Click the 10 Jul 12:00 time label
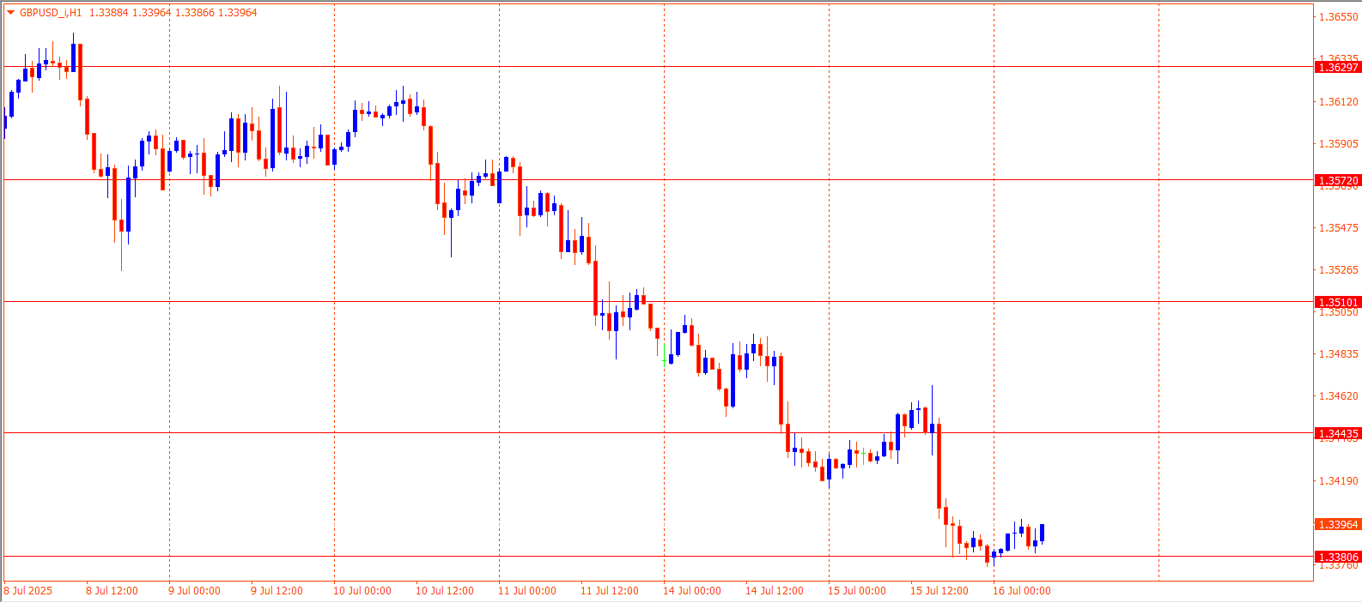 coord(445,591)
